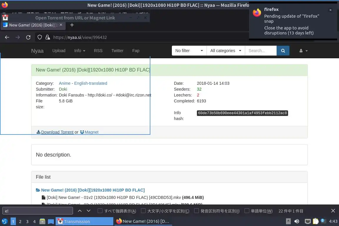Open the tracking protection shield icon
This screenshot has width=339, height=226.
pos(39,37)
